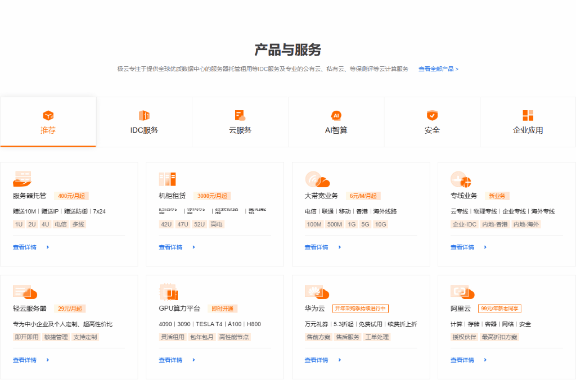Click the 大带宽业务 bandwidth cloud icon
The image size is (576, 380).
pos(317,179)
